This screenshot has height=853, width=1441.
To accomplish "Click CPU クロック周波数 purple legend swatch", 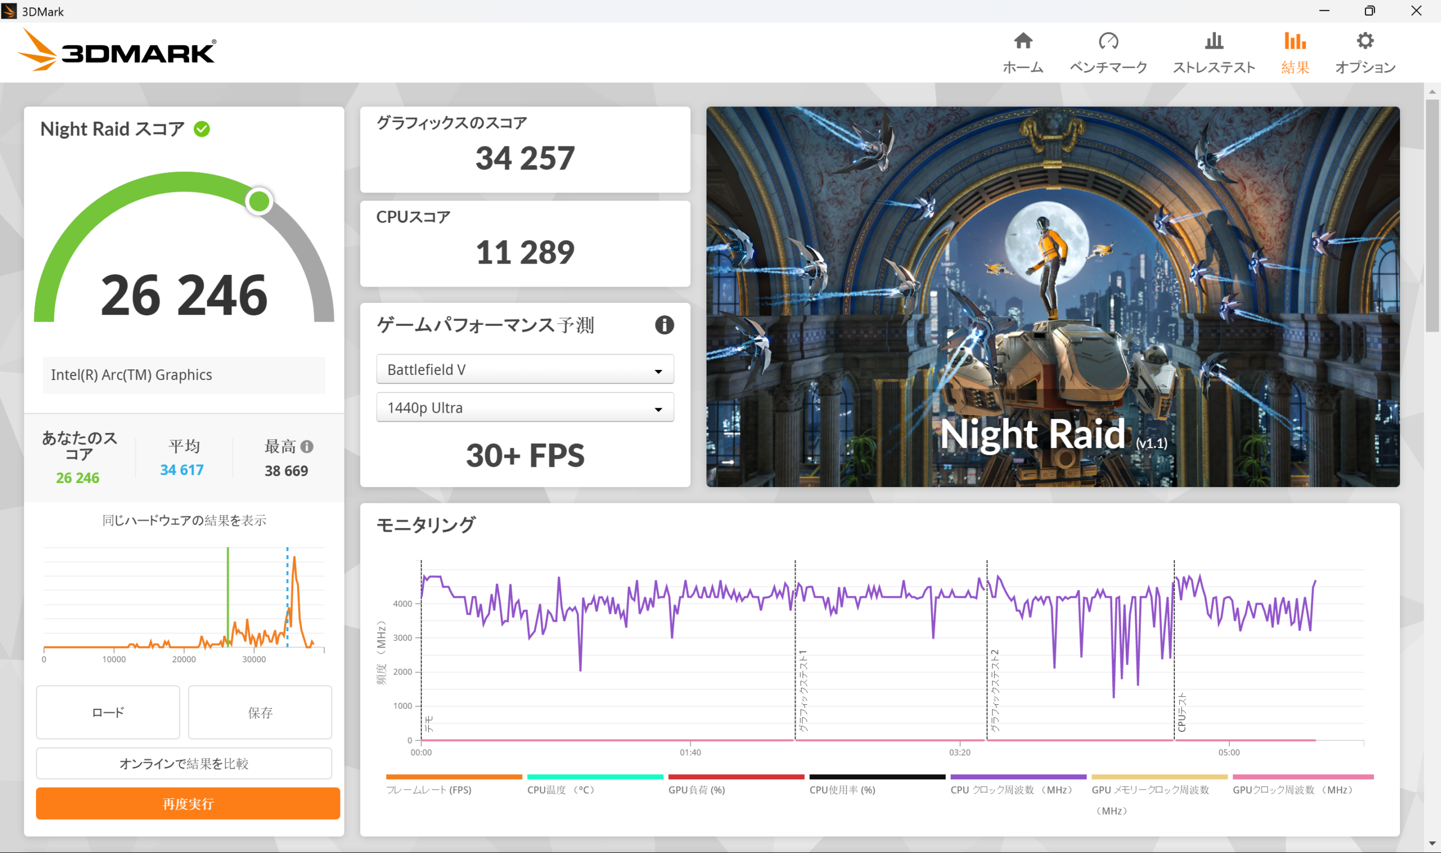I will point(1018,776).
